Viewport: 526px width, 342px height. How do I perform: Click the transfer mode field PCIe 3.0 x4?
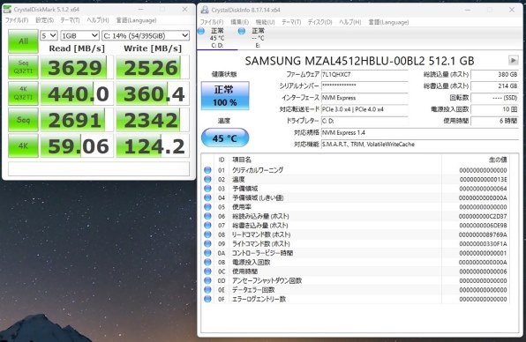pyautogui.click(x=364, y=109)
